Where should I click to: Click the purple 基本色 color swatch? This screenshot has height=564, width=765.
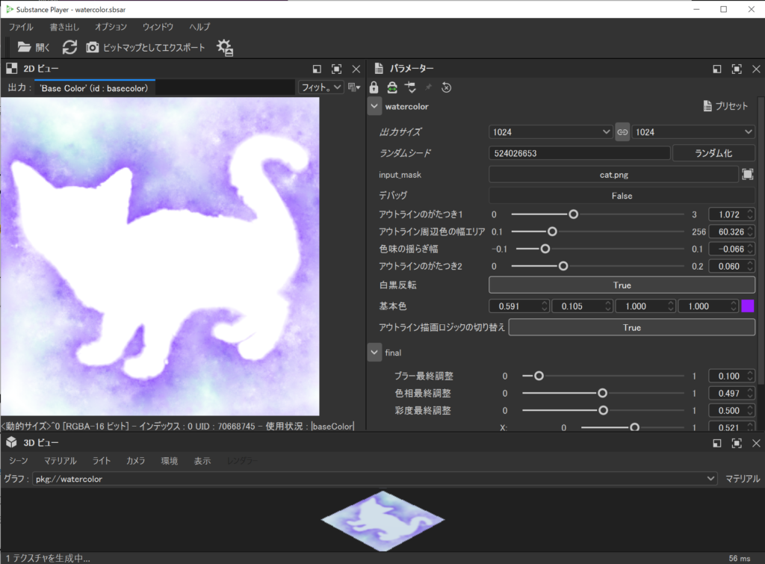748,306
